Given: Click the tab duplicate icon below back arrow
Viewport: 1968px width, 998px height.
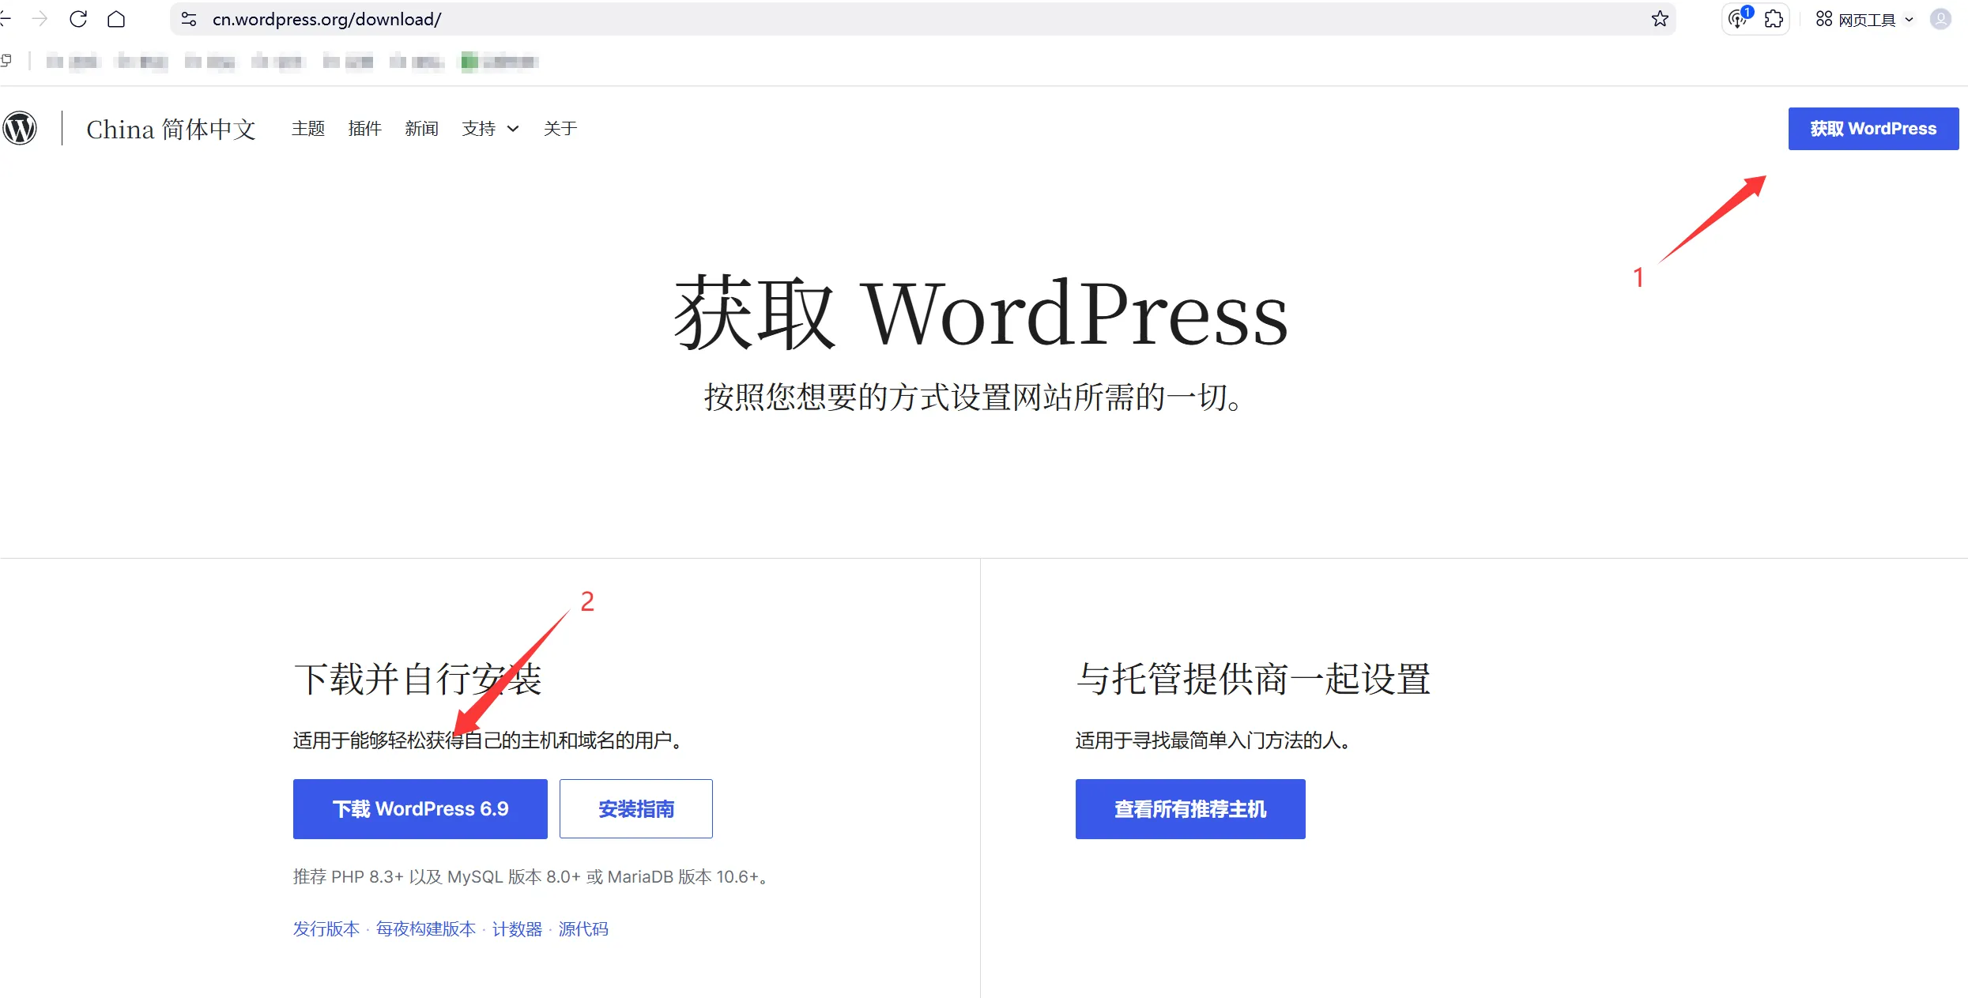Looking at the screenshot, I should (x=6, y=59).
